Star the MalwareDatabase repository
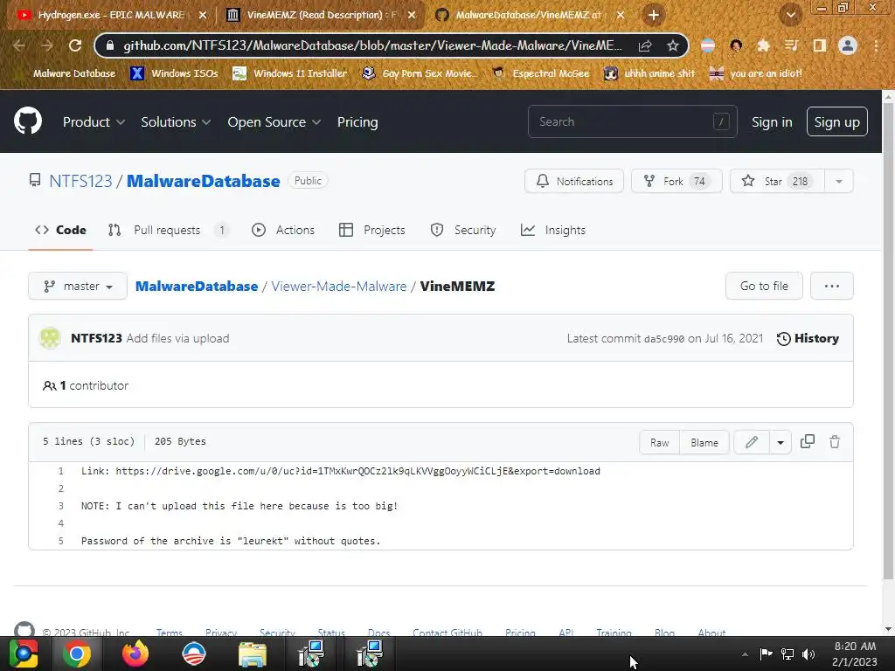Viewport: 895px width, 671px height. click(x=777, y=182)
